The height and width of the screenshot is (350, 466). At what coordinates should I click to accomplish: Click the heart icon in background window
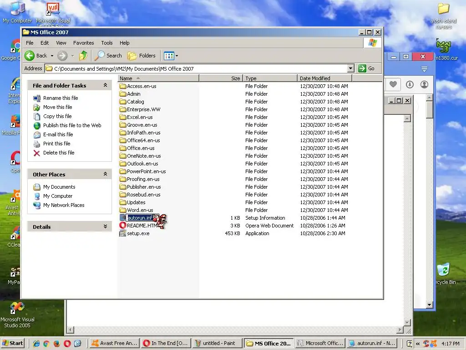tap(393, 84)
